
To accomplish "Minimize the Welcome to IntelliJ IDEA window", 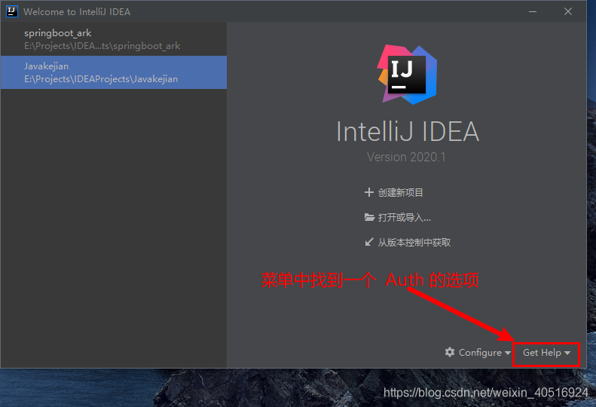I will click(533, 11).
